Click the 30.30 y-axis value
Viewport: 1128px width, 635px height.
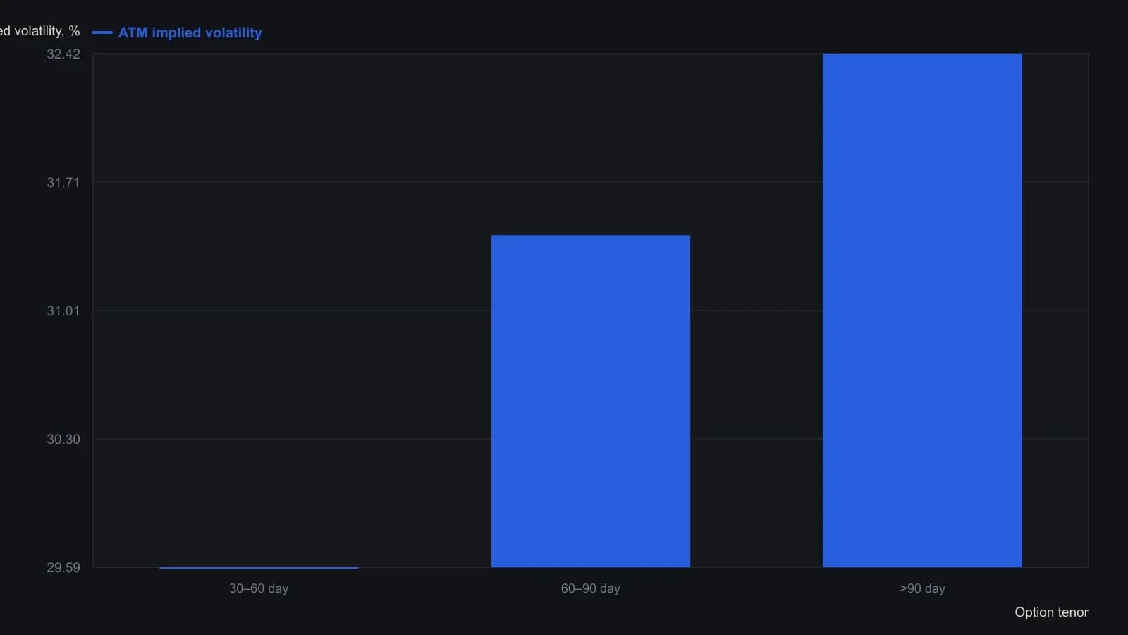click(x=63, y=440)
